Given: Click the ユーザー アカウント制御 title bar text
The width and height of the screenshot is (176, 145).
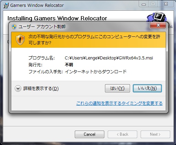Looking at the screenshot, I should click(x=42, y=27).
